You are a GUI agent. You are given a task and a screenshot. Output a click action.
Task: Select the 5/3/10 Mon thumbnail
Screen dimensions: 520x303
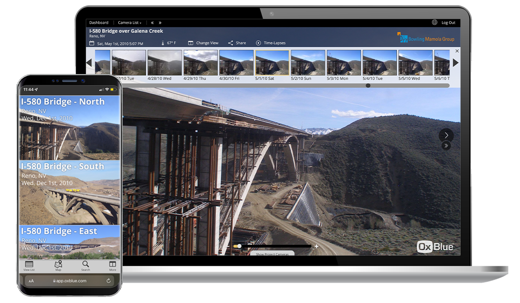(x=344, y=63)
